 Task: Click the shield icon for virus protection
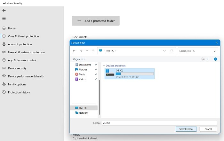click(4, 36)
